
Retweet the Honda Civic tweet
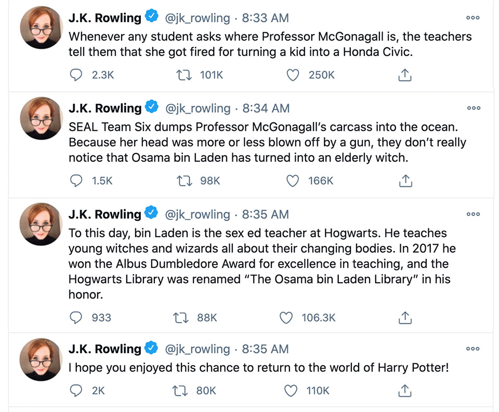click(184, 75)
